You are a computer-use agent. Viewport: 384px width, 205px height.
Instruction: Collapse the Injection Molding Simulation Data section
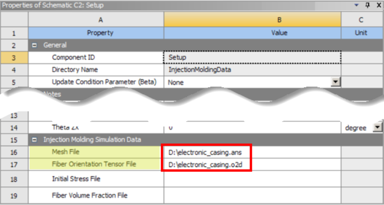tap(35, 139)
